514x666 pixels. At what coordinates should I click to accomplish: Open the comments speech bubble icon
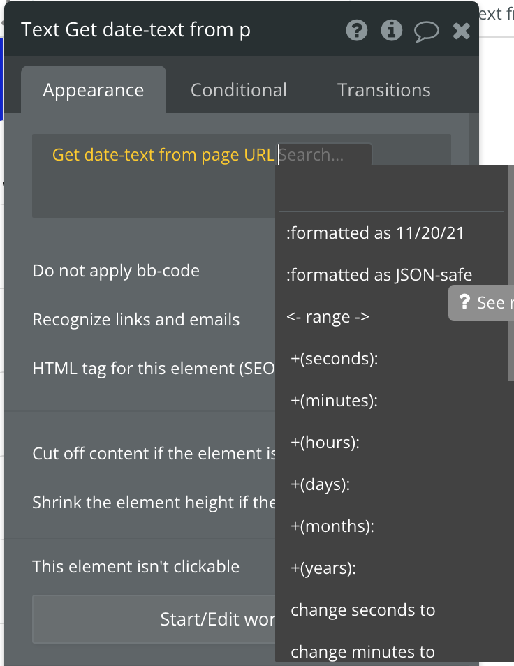pos(426,31)
